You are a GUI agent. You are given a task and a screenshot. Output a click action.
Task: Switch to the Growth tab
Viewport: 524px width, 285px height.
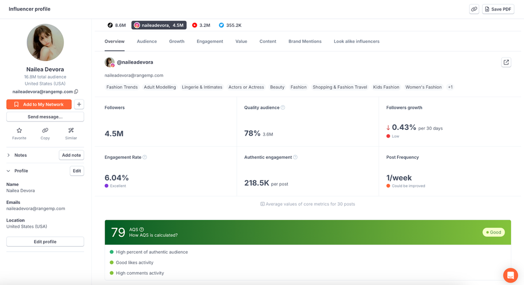[177, 41]
